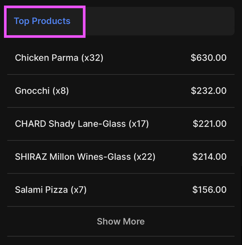The image size is (242, 245).
Task: Select the x8 quantity next to Gnocchi
Action: pyautogui.click(x=61, y=91)
